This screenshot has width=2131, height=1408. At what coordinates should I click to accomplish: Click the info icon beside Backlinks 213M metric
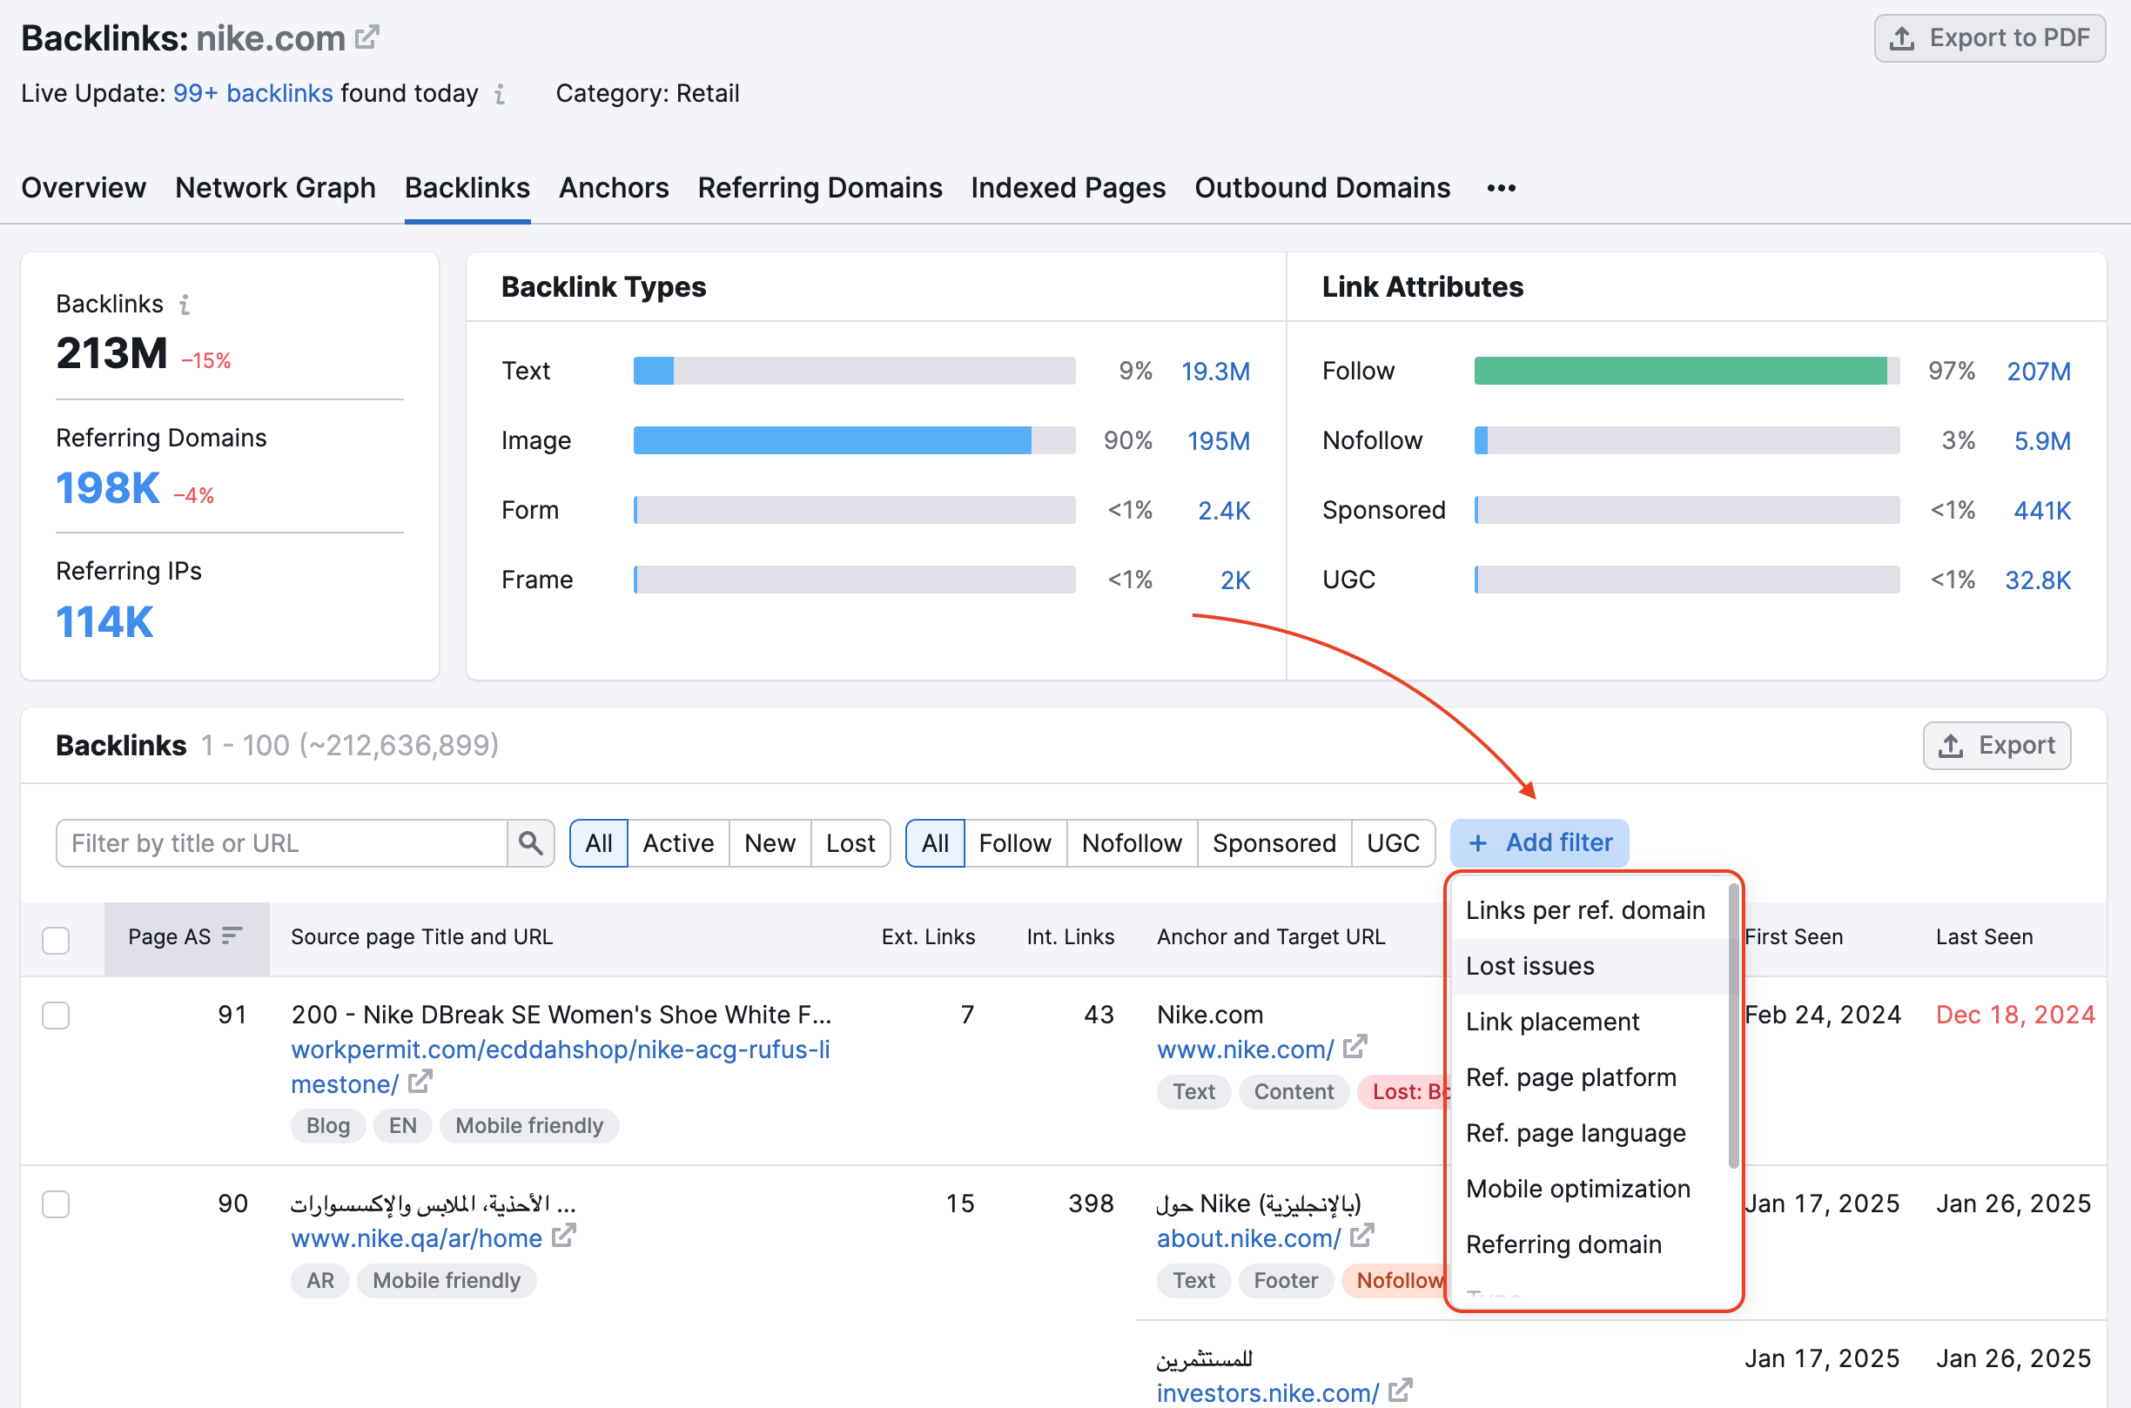pos(185,305)
